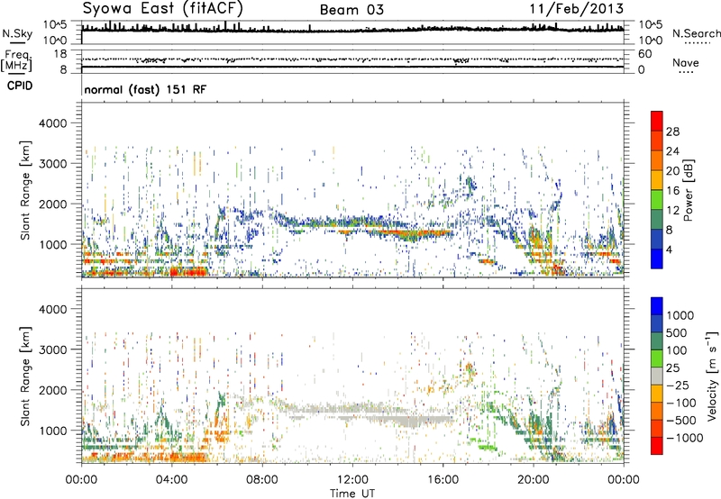Pick the yellow 16–20 dB Power colorbar segment
This screenshot has width=721, height=499.
click(657, 180)
